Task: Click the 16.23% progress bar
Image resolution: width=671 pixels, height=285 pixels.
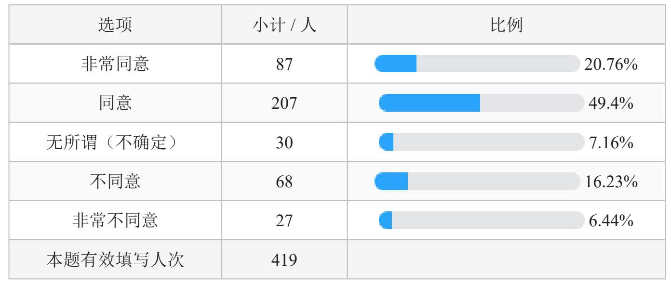Action: click(x=477, y=181)
